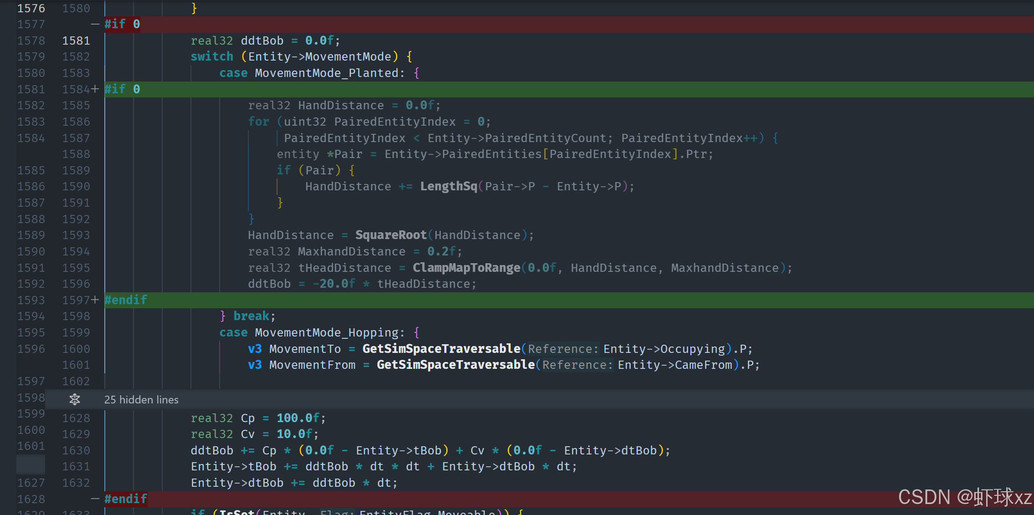
Task: Click the 'break' keyword
Action: 251,316
